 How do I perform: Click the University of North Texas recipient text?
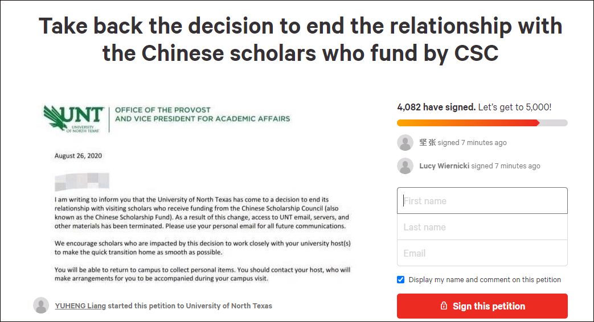point(228,306)
